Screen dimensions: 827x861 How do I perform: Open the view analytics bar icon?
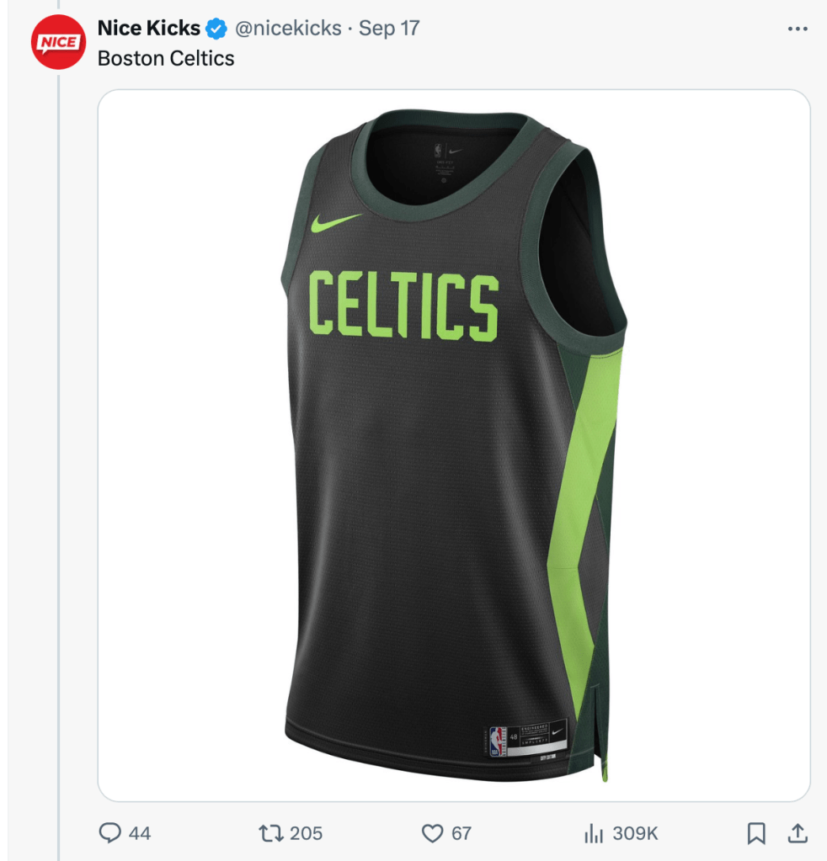pyautogui.click(x=594, y=833)
